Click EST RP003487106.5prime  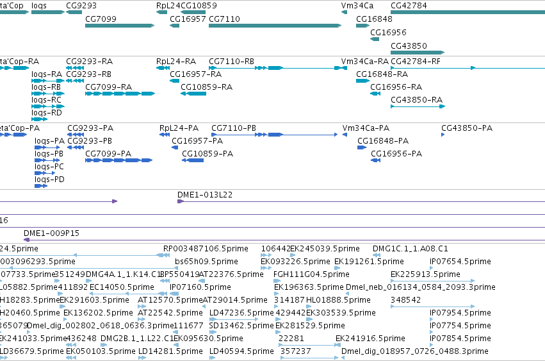pyautogui.click(x=206, y=249)
